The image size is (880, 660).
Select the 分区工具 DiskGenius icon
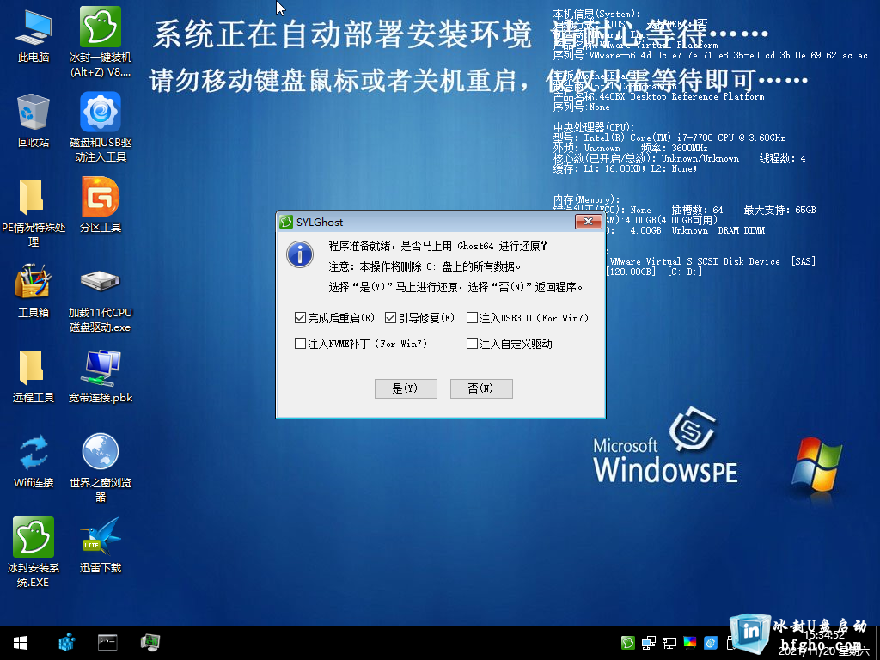tap(101, 205)
